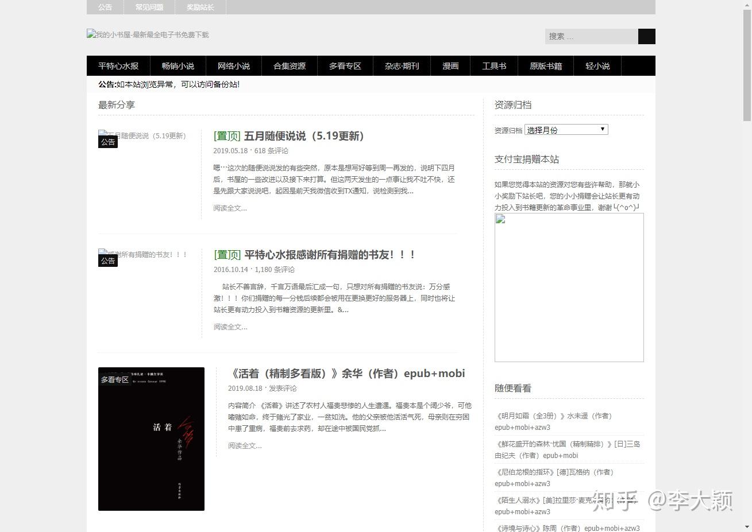752x532 pixels.
Task: Open 《鲜花盛开的森林·忧国》 sidebar link
Action: 567,449
